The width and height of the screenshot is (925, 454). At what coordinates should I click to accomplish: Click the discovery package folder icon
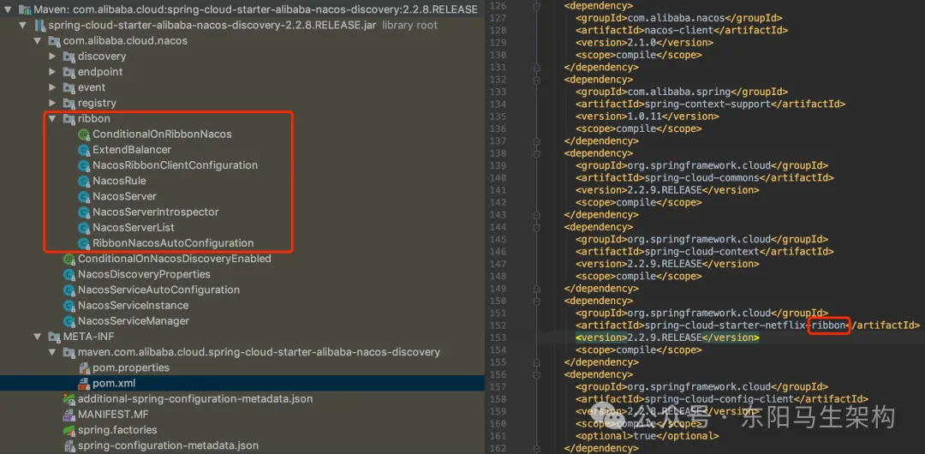[x=69, y=56]
